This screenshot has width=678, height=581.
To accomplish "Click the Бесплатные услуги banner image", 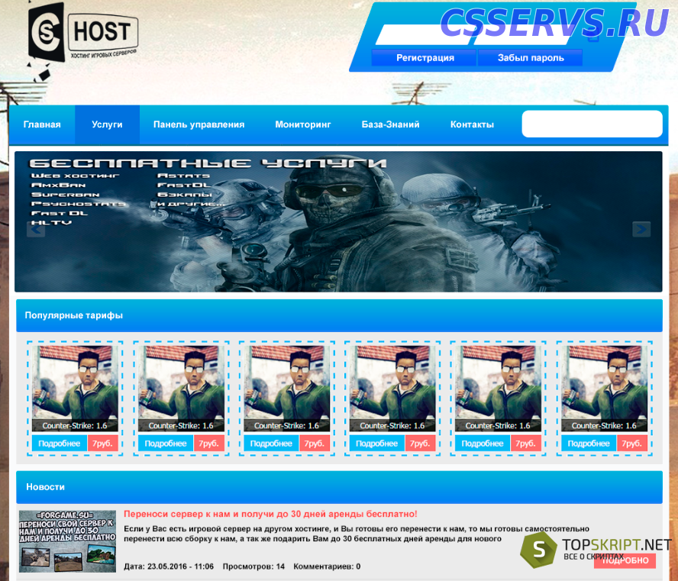I will (338, 221).
